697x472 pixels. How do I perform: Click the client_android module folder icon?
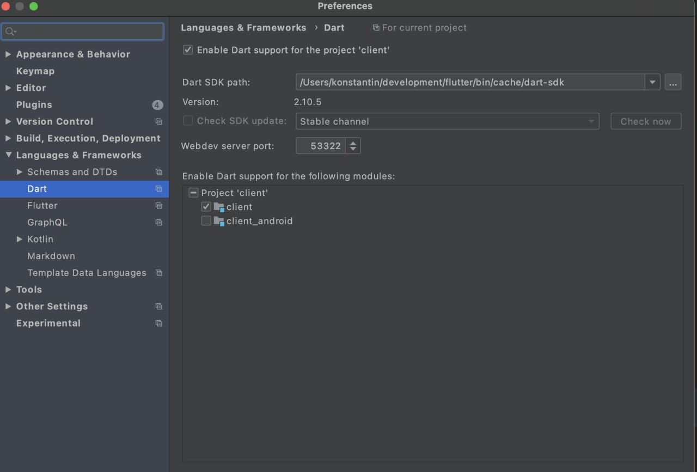[x=219, y=221]
